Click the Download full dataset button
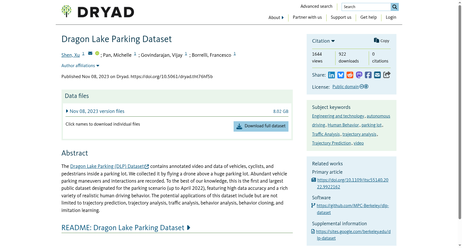Image resolution: width=462 pixels, height=248 pixels. (261, 126)
